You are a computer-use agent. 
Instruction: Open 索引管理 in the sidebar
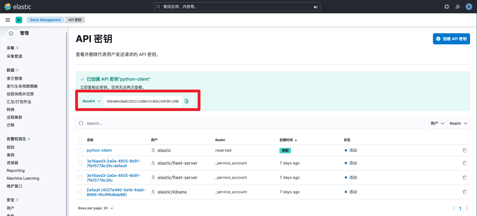click(x=14, y=78)
